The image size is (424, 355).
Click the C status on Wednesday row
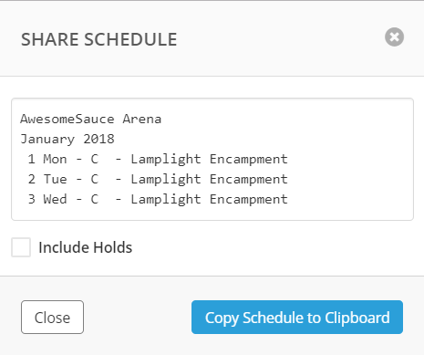pos(95,199)
